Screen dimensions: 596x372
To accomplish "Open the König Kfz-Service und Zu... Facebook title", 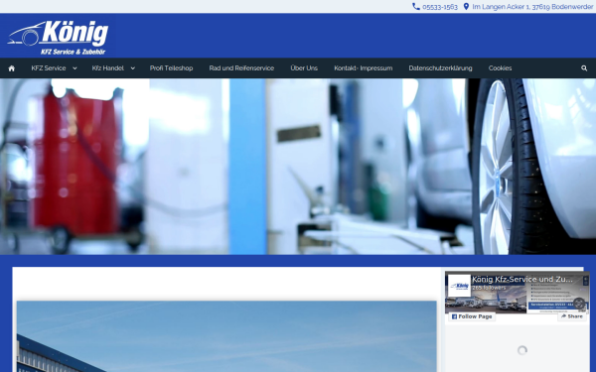I will coord(521,280).
